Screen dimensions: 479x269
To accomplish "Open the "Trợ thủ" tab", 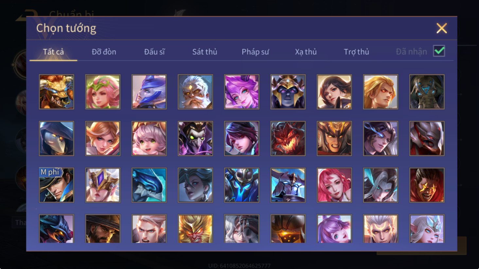I will (x=356, y=52).
